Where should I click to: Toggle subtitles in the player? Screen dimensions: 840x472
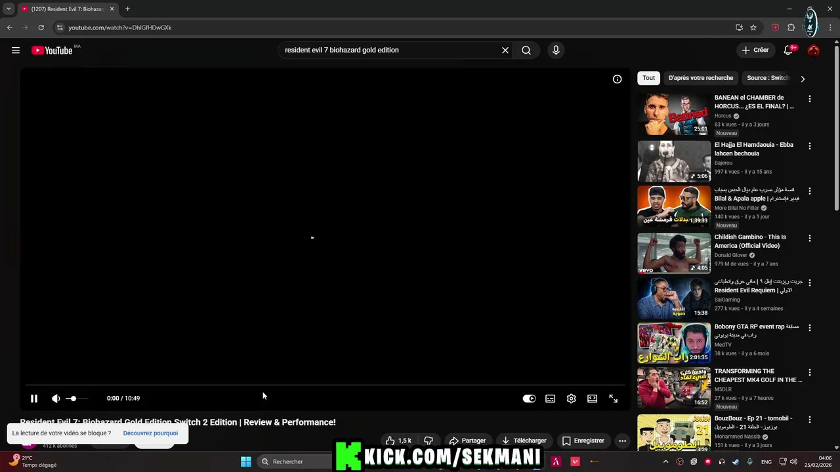[550, 399]
